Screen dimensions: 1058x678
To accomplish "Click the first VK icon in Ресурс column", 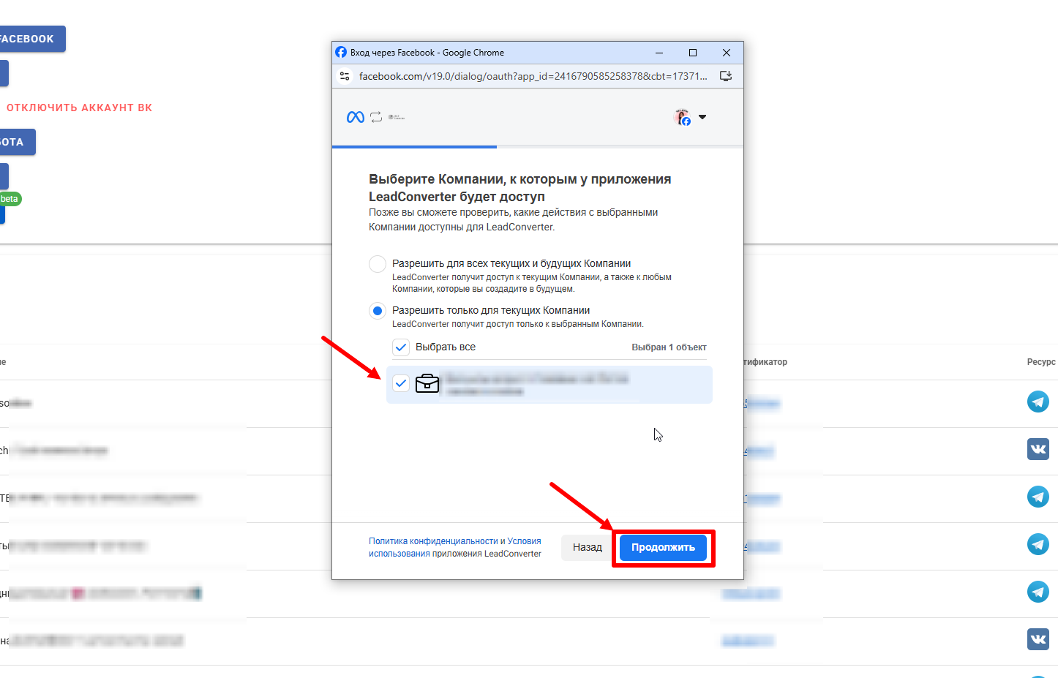I will [x=1038, y=449].
